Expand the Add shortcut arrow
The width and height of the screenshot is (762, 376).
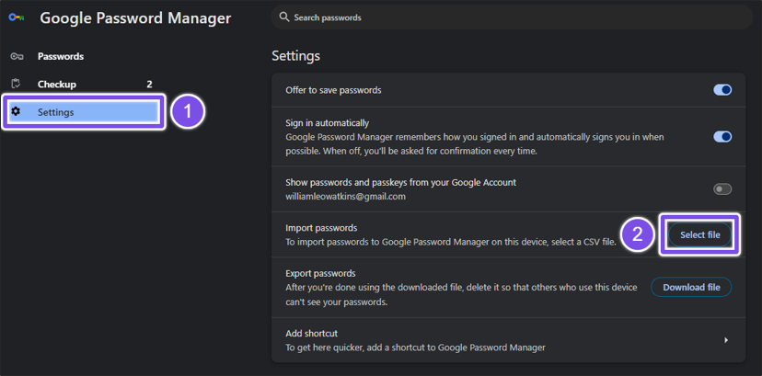(x=726, y=340)
